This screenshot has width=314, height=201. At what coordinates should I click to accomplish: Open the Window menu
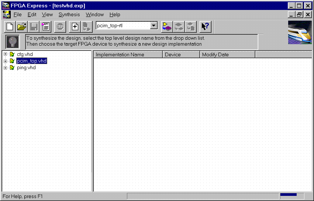[95, 15]
